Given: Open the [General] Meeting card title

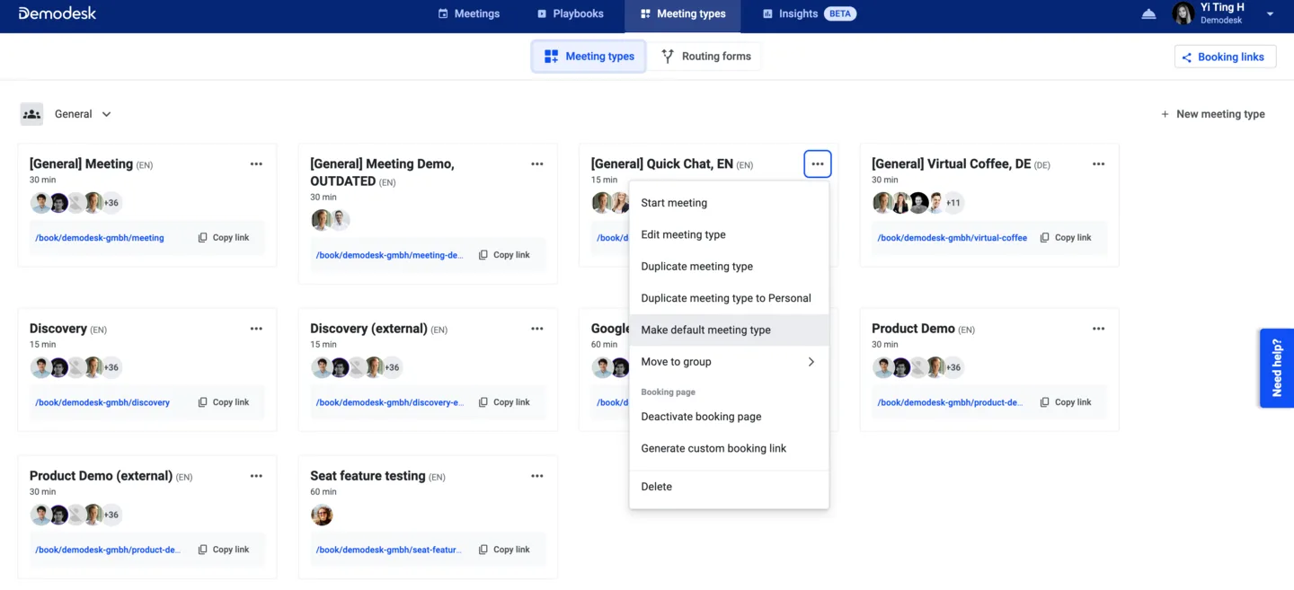Looking at the screenshot, I should point(81,163).
